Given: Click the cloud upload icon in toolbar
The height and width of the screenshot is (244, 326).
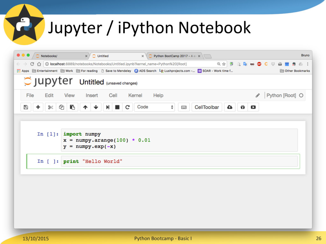Looking at the screenshot, I should point(230,107).
